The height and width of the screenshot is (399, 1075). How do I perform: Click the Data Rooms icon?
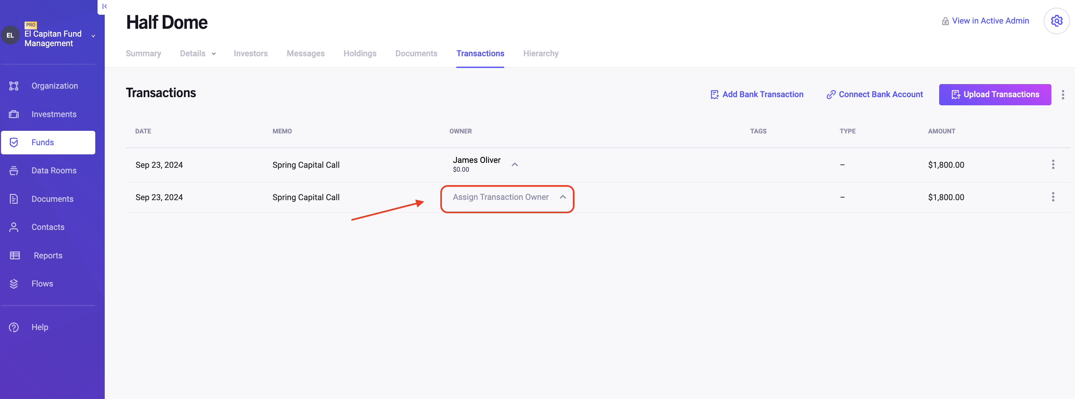(14, 170)
